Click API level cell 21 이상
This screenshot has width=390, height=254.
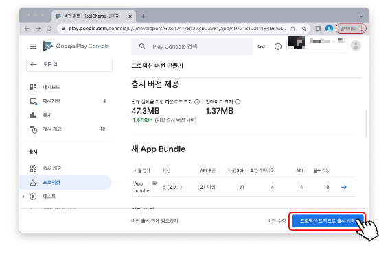(207, 188)
